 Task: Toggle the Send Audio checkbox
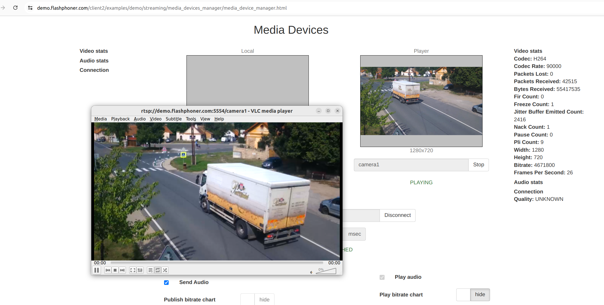(x=166, y=282)
